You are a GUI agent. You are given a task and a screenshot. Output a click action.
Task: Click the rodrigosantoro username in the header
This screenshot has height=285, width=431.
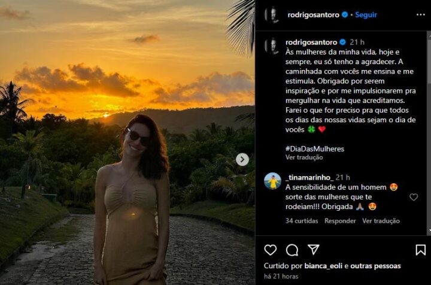[313, 15]
